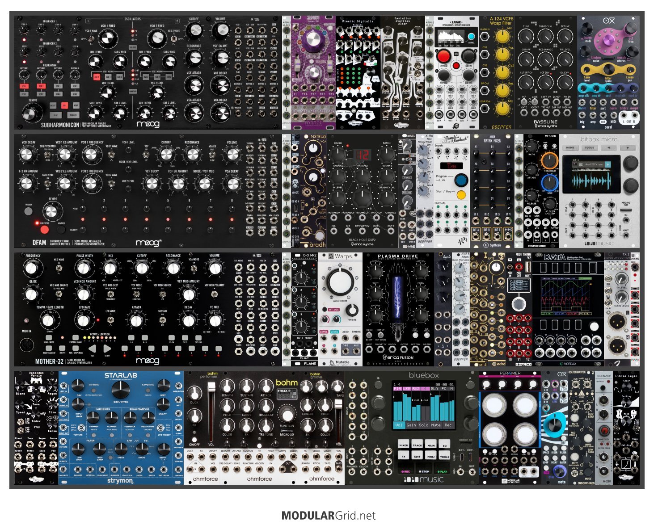The image size is (658, 525).
Task: Click the Subharmonicon SEQ OCT button
Action: click(133, 46)
